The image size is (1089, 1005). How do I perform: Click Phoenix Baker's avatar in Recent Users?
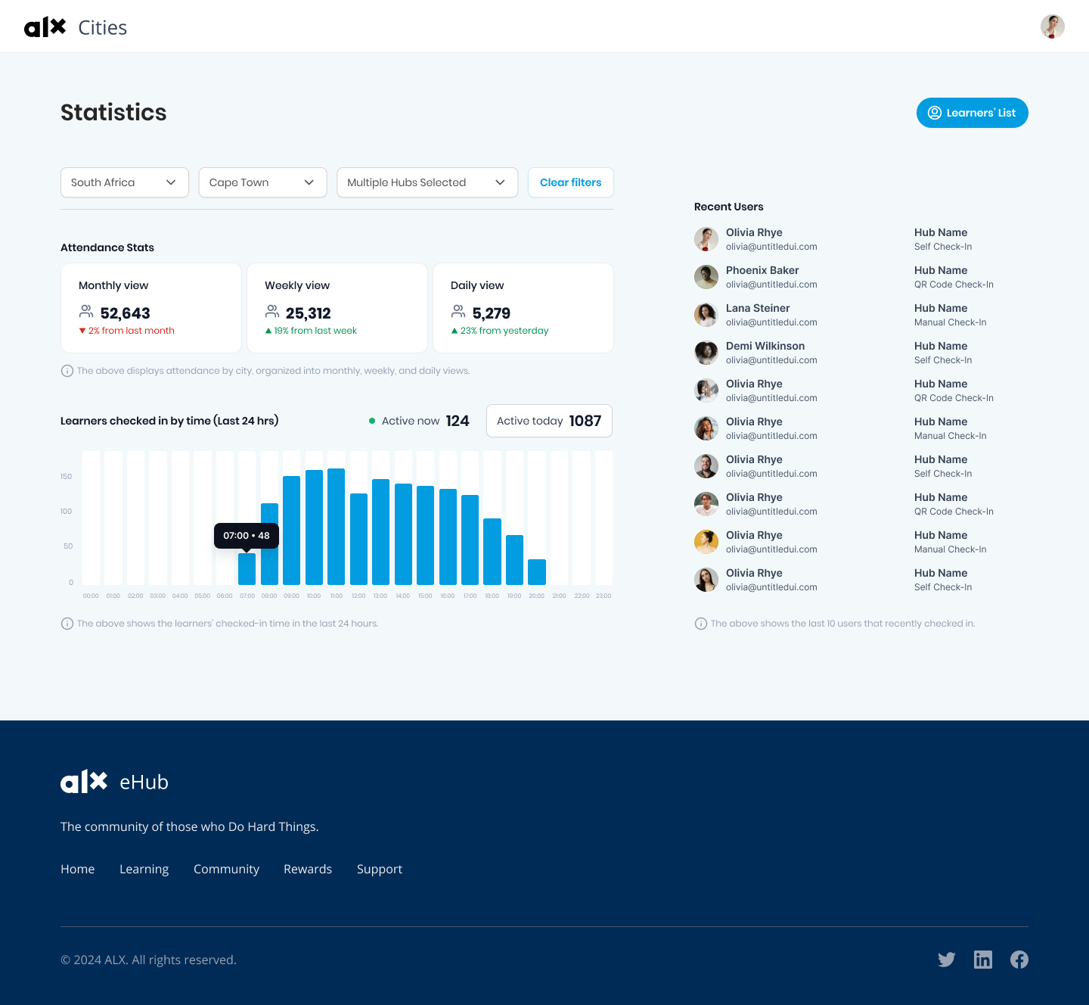click(706, 277)
